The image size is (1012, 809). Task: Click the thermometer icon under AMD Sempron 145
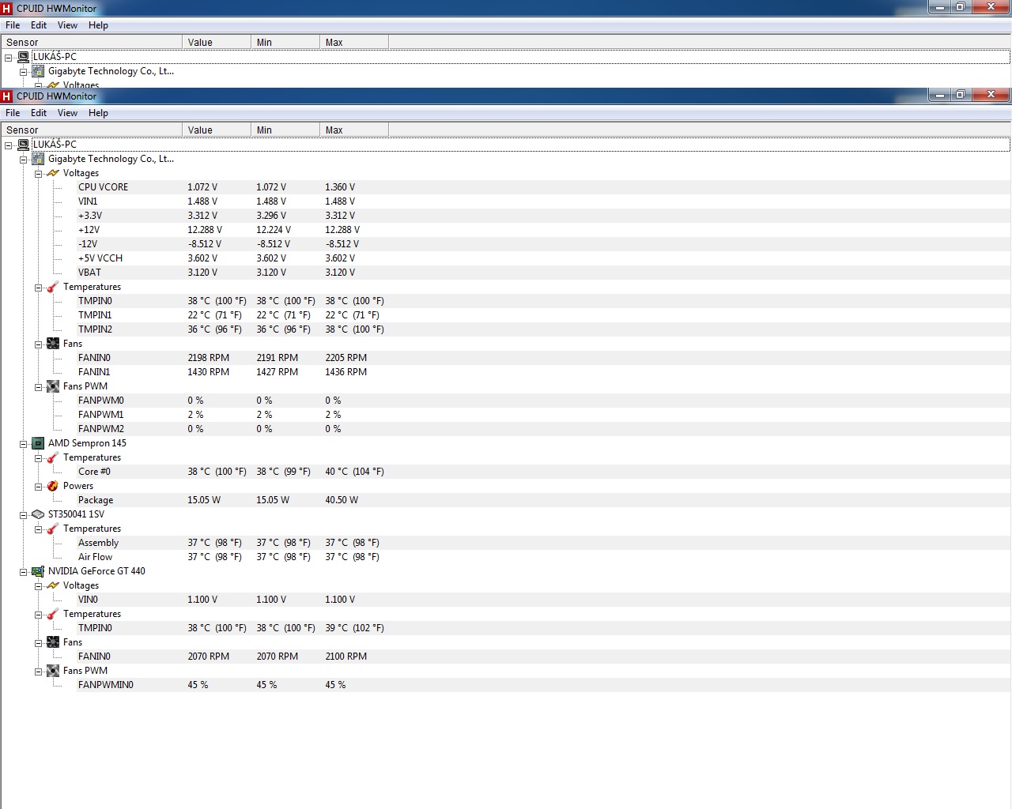click(x=53, y=457)
